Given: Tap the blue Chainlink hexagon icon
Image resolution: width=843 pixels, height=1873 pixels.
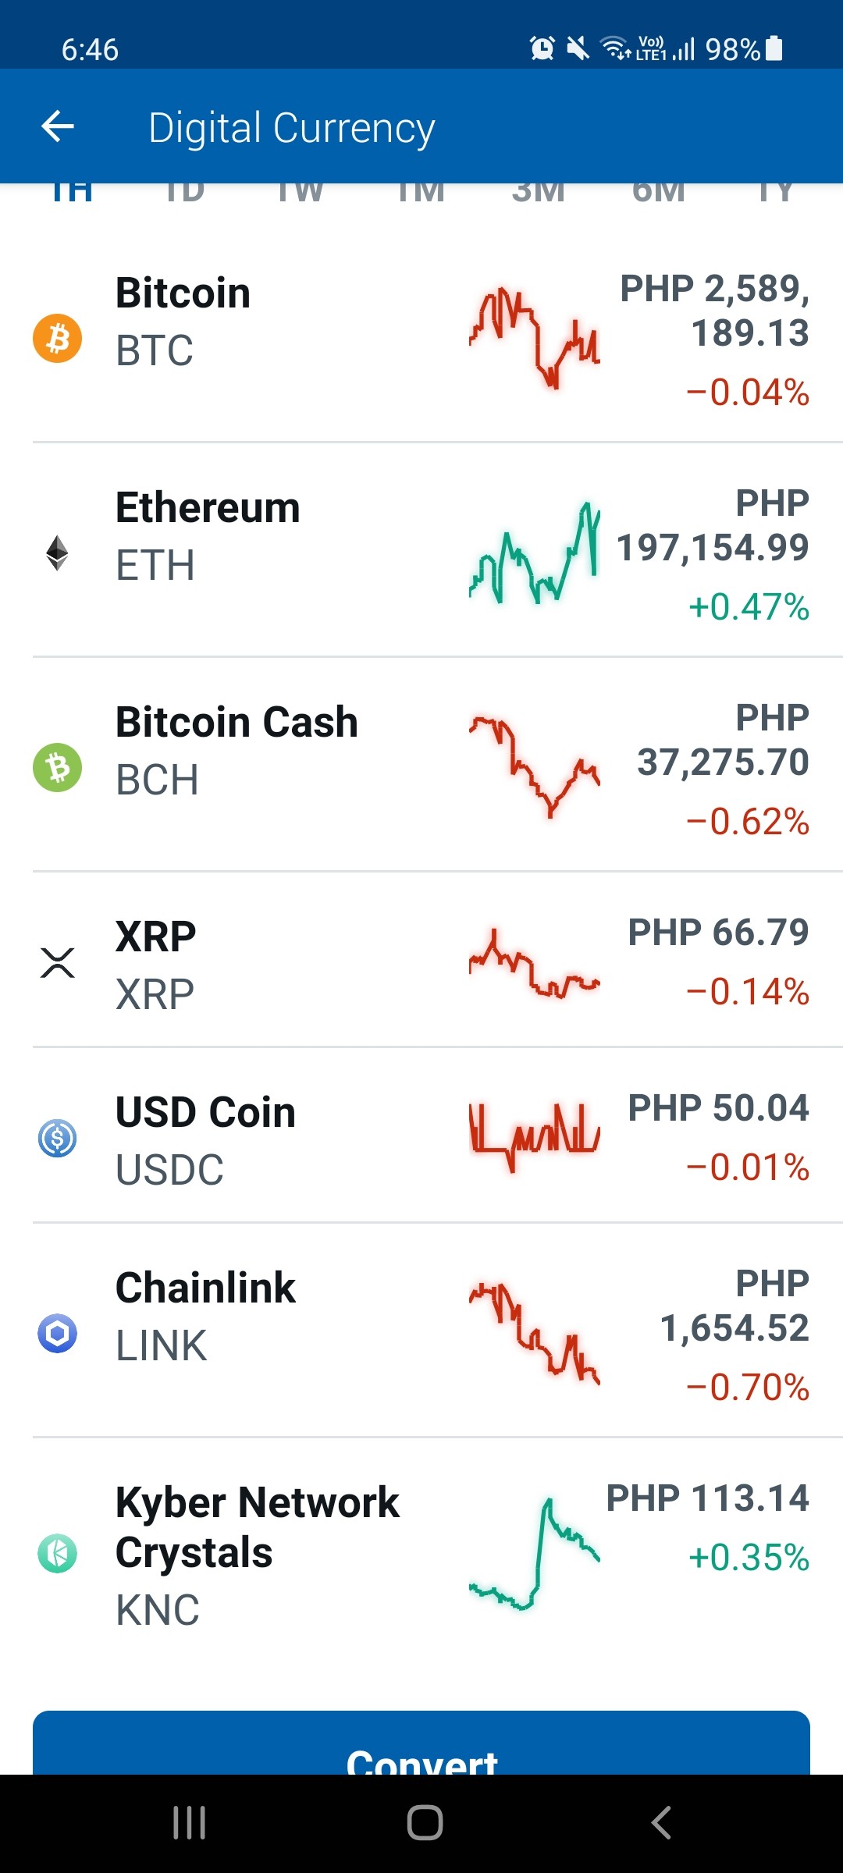Looking at the screenshot, I should (x=57, y=1334).
